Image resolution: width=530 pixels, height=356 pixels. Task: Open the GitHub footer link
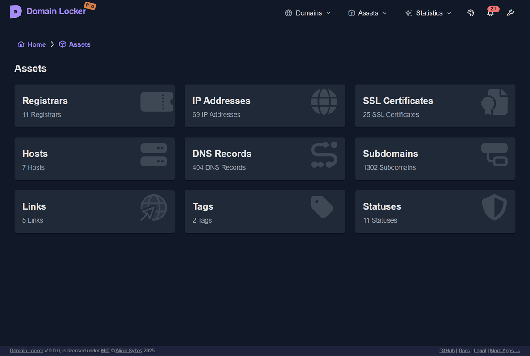pos(447,351)
